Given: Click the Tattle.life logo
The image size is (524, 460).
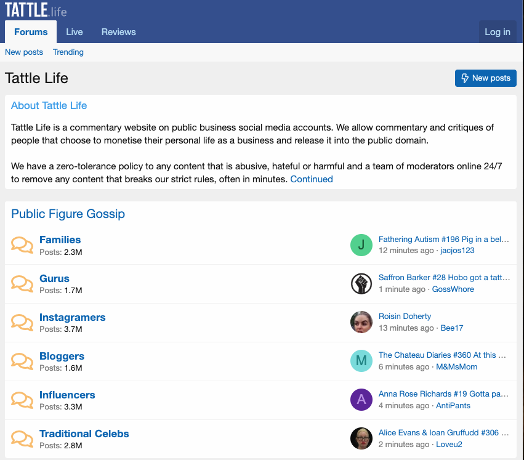Looking at the screenshot, I should click(x=36, y=10).
